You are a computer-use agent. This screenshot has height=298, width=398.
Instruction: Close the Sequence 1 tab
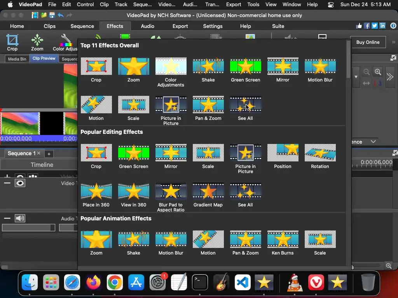pos(38,153)
